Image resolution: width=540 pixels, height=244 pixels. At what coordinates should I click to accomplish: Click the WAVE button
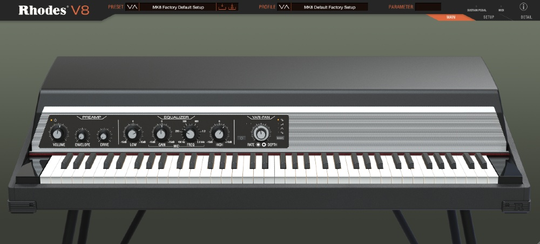click(280, 138)
